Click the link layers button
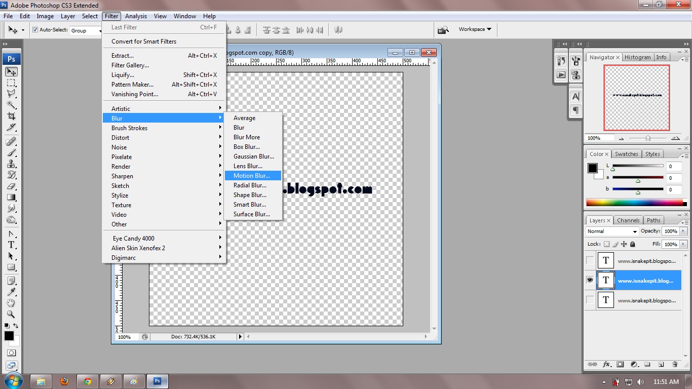The image size is (692, 389). 592,364
